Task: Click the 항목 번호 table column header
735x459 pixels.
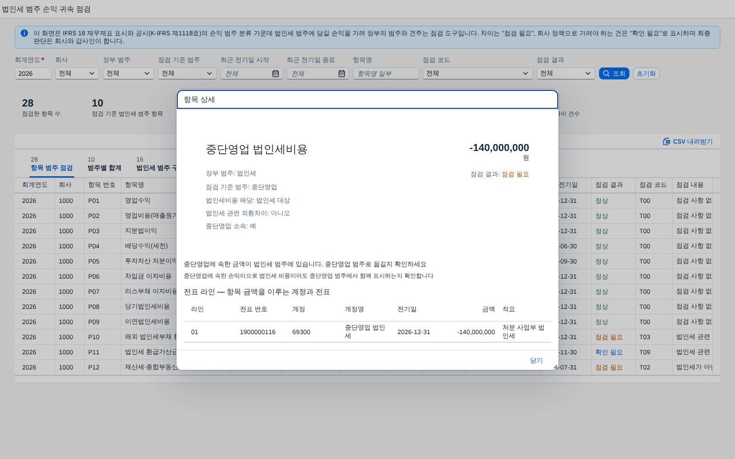Action: (x=102, y=185)
